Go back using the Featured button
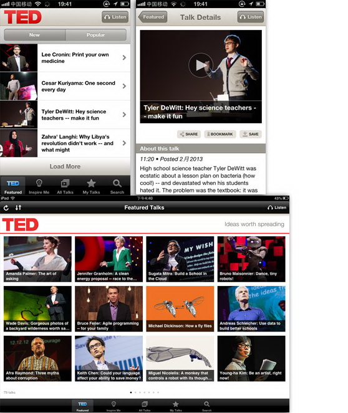Image resolution: width=348 pixels, height=413 pixels. 153,17
